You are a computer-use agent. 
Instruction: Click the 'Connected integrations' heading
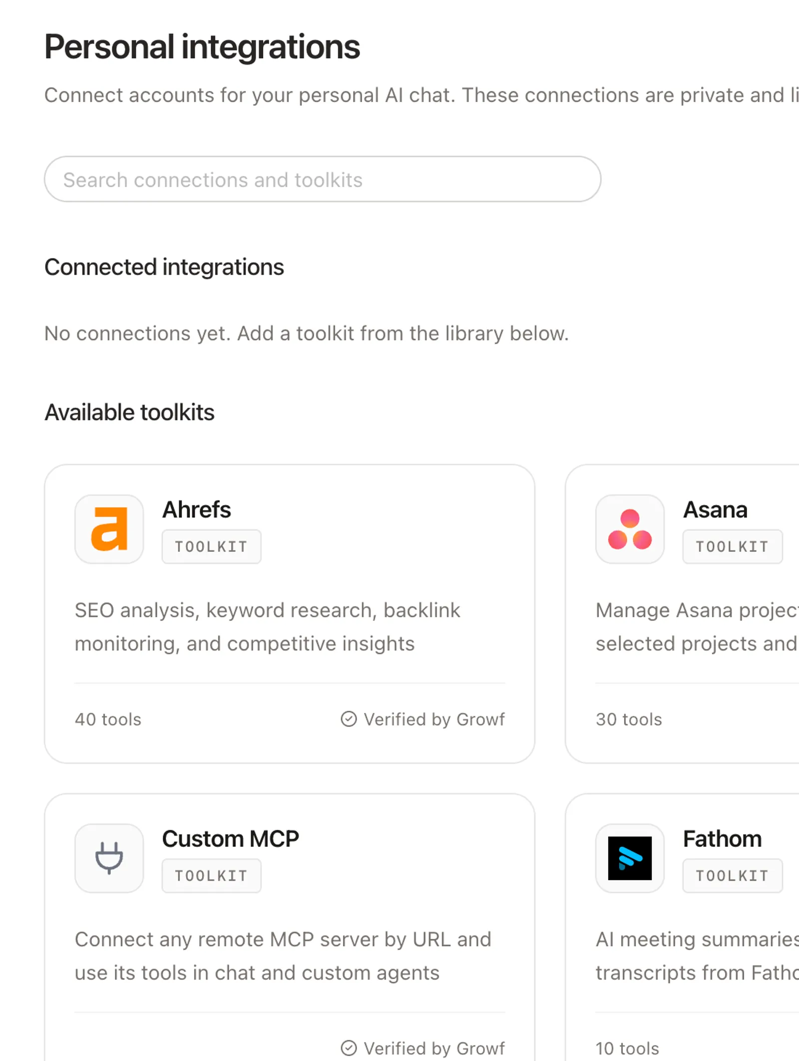pos(164,267)
